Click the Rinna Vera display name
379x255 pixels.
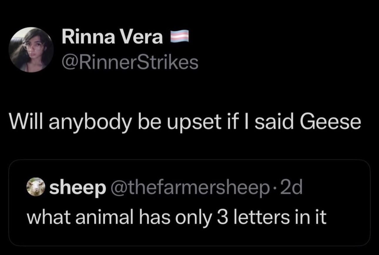112,38
